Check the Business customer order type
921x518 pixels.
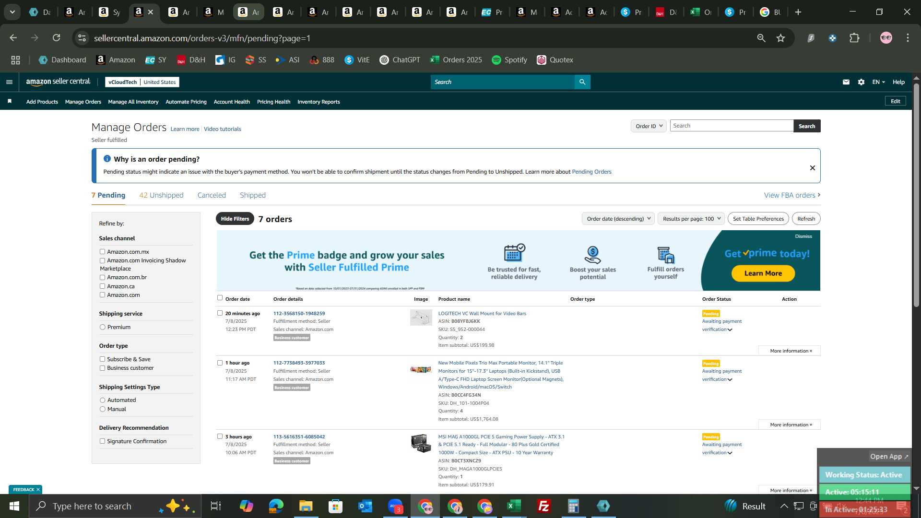coord(102,368)
